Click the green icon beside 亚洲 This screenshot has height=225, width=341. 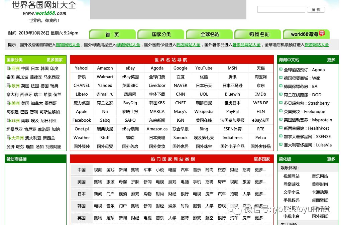9,68
